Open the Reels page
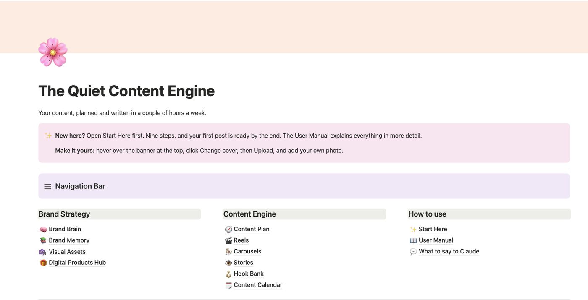588x300 pixels. [241, 240]
